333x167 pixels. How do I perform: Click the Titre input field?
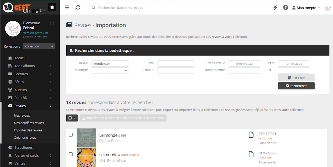point(175,63)
